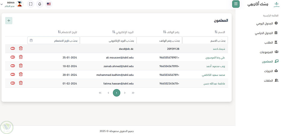This screenshot has height=134, width=281.
Task: Delete teacher شيماء احمد via trash icon
Action: (21, 48)
